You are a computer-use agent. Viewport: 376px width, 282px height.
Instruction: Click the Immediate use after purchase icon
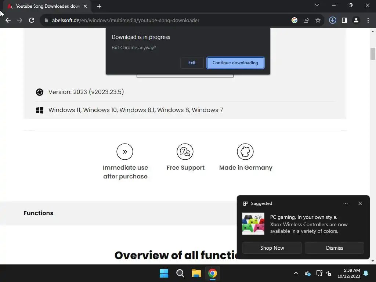coord(125,152)
